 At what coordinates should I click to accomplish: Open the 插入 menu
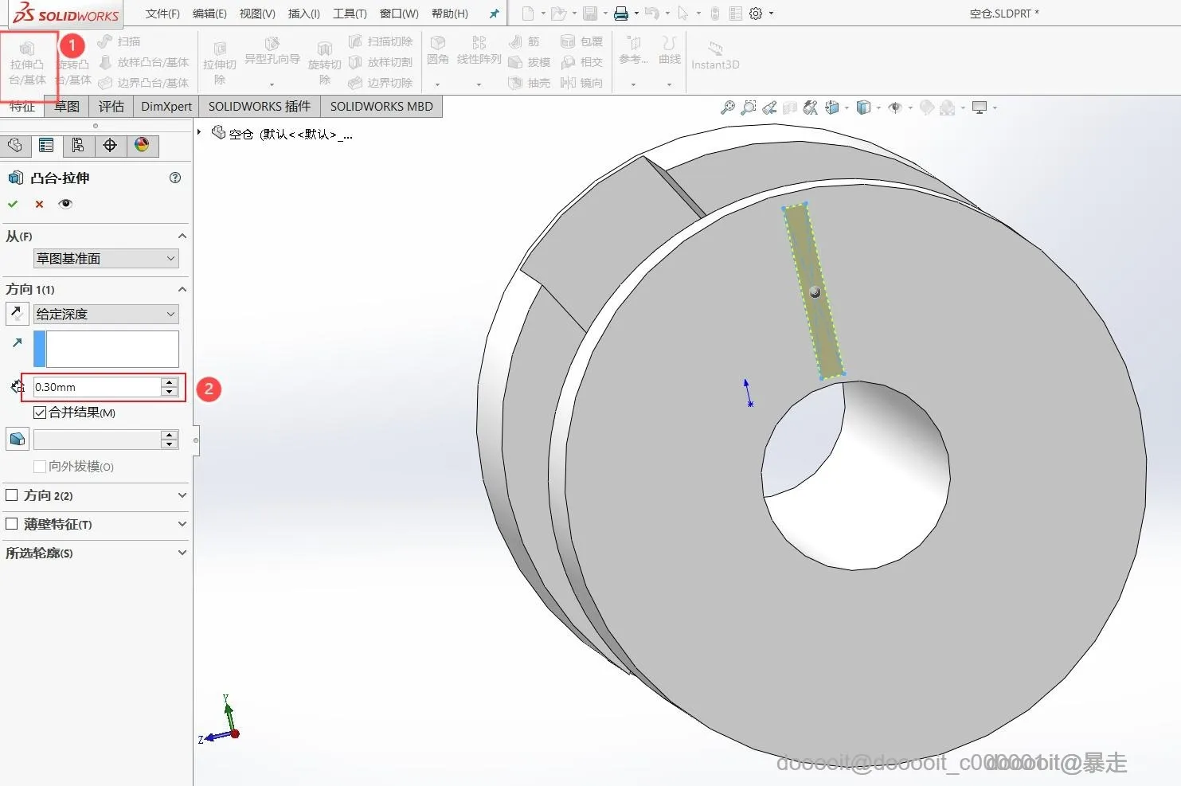(303, 14)
